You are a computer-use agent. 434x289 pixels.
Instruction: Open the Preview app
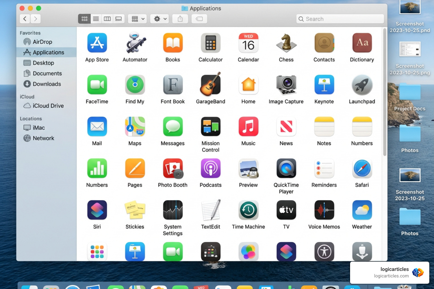(248, 168)
